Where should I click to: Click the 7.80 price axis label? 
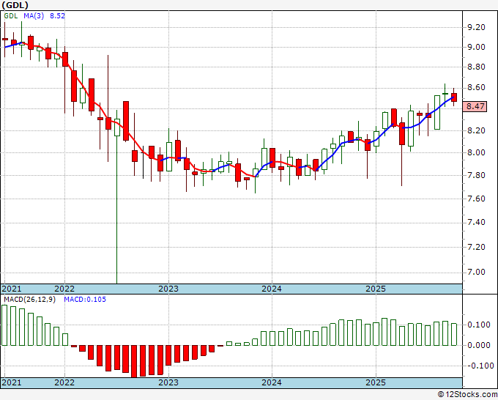476,175
